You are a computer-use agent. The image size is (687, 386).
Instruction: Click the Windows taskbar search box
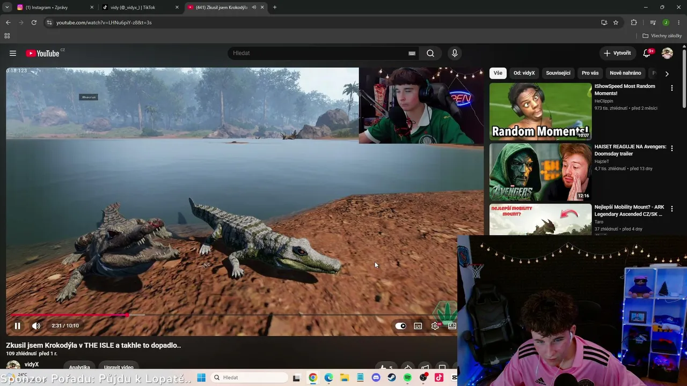249,377
